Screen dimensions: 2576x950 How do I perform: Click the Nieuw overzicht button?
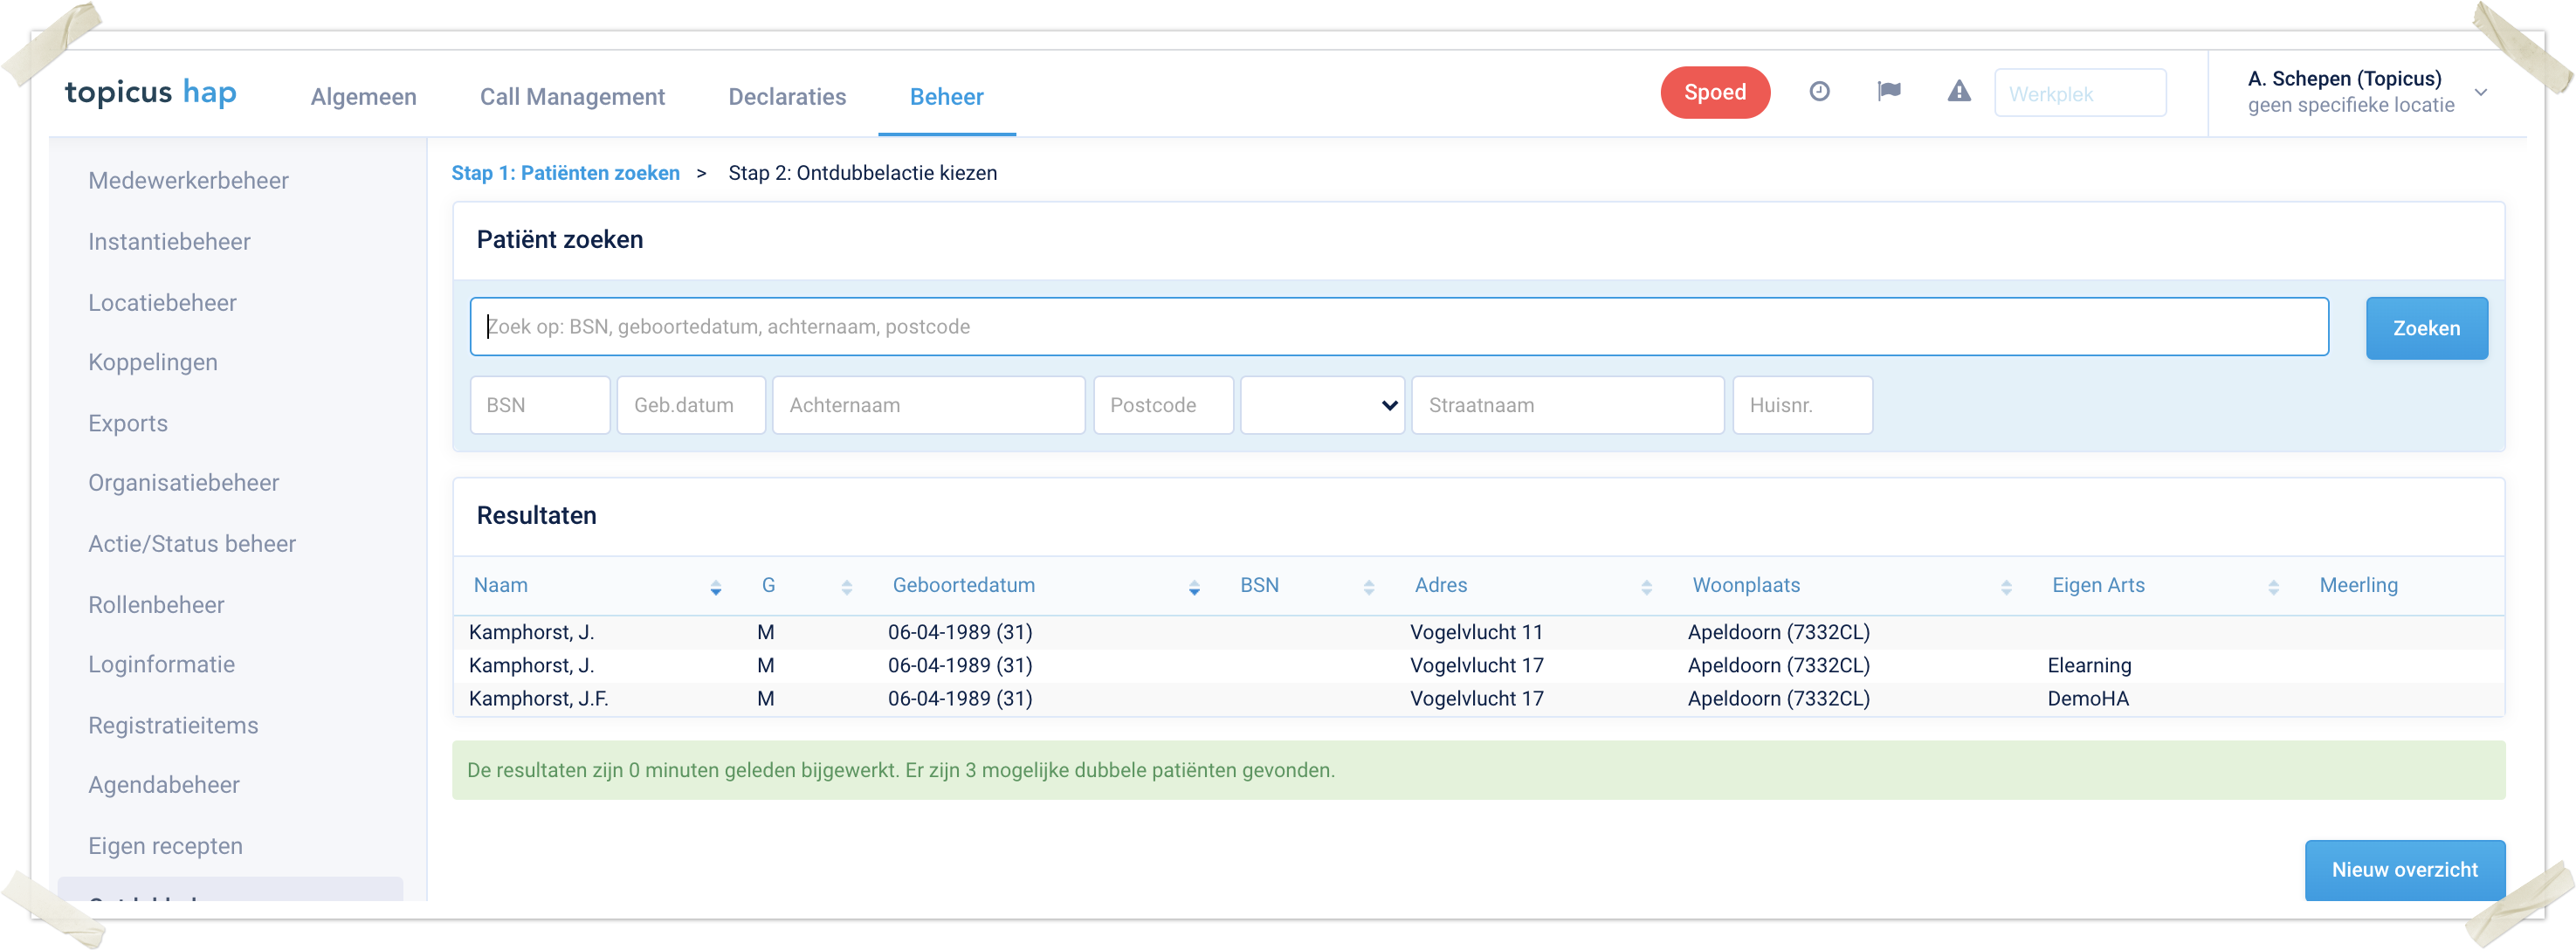pos(2403,869)
